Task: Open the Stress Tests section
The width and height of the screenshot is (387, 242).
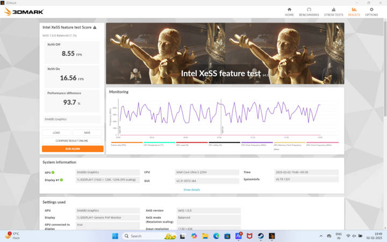Action: click(x=333, y=11)
